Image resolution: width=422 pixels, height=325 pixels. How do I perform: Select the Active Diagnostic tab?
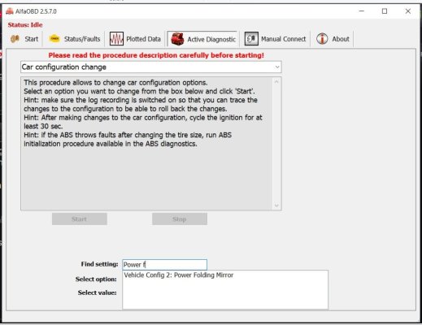coord(203,39)
